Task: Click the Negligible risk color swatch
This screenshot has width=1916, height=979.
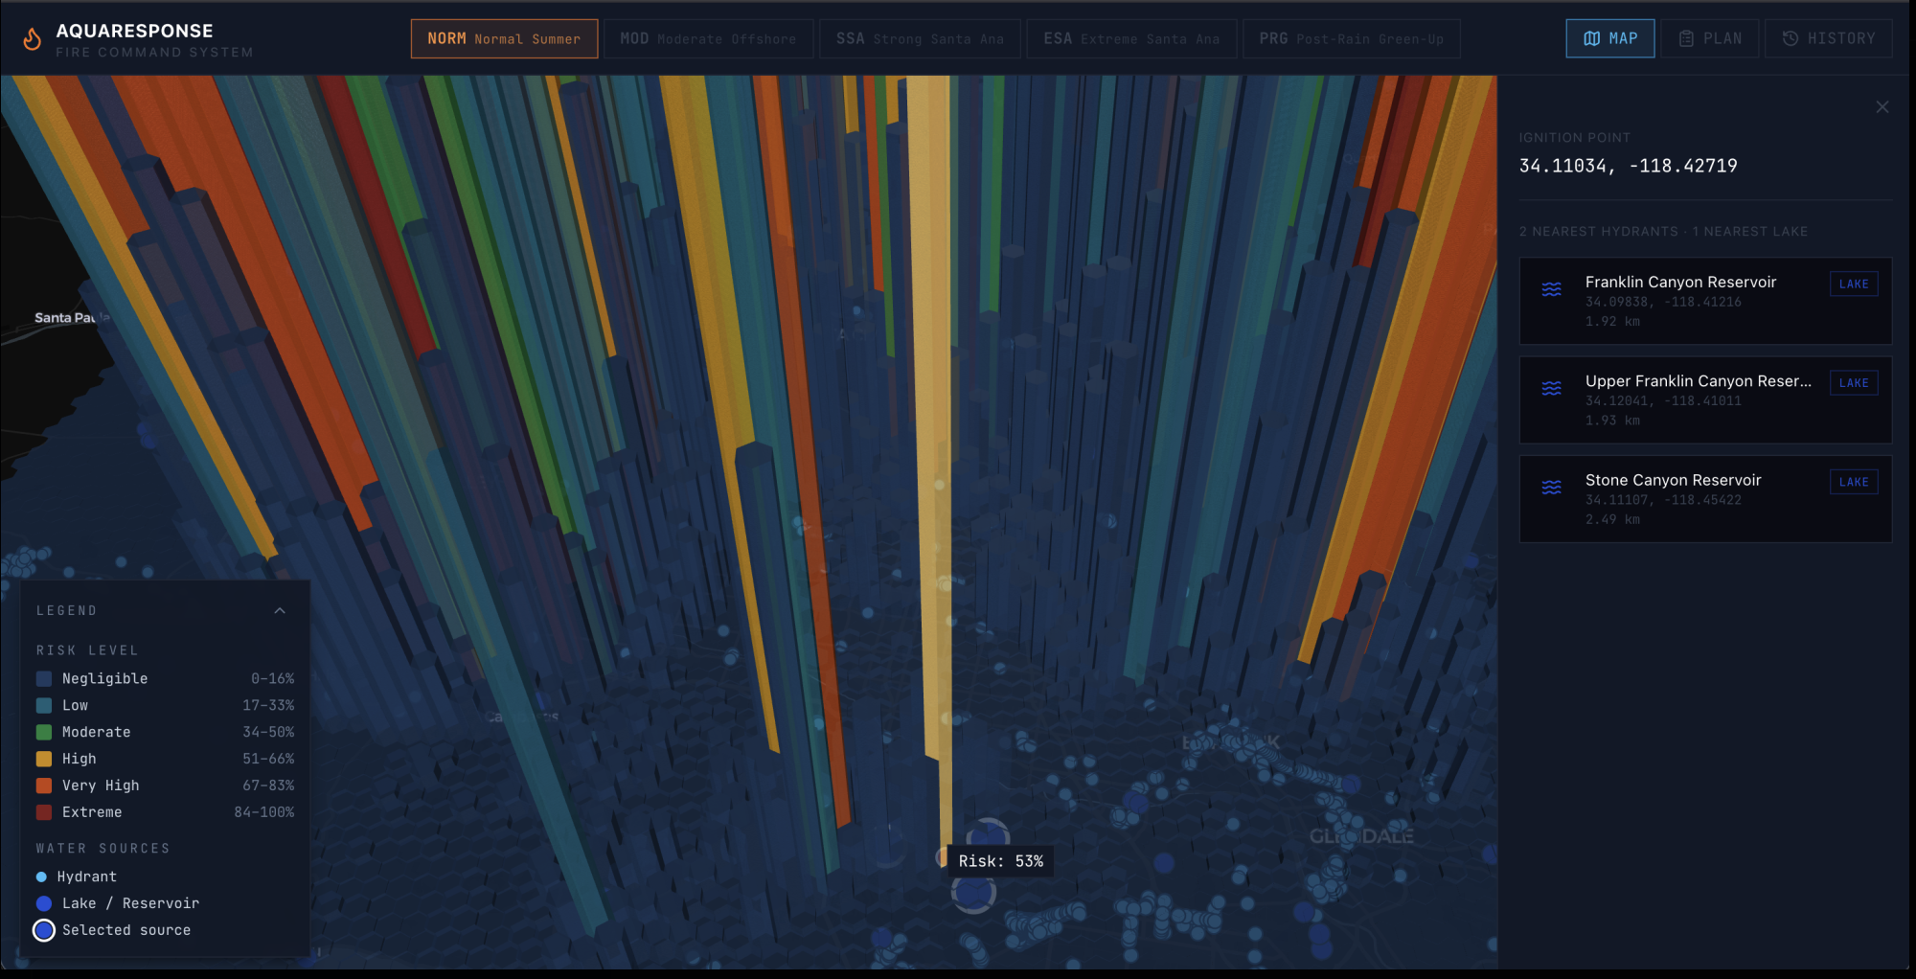Action: click(44, 679)
